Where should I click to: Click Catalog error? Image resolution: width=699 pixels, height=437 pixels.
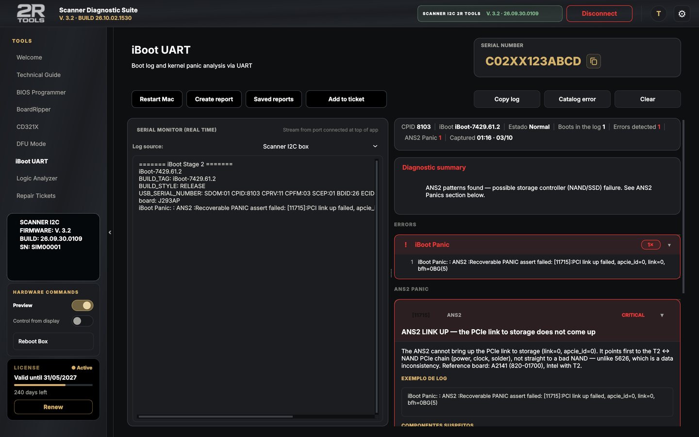(x=577, y=99)
